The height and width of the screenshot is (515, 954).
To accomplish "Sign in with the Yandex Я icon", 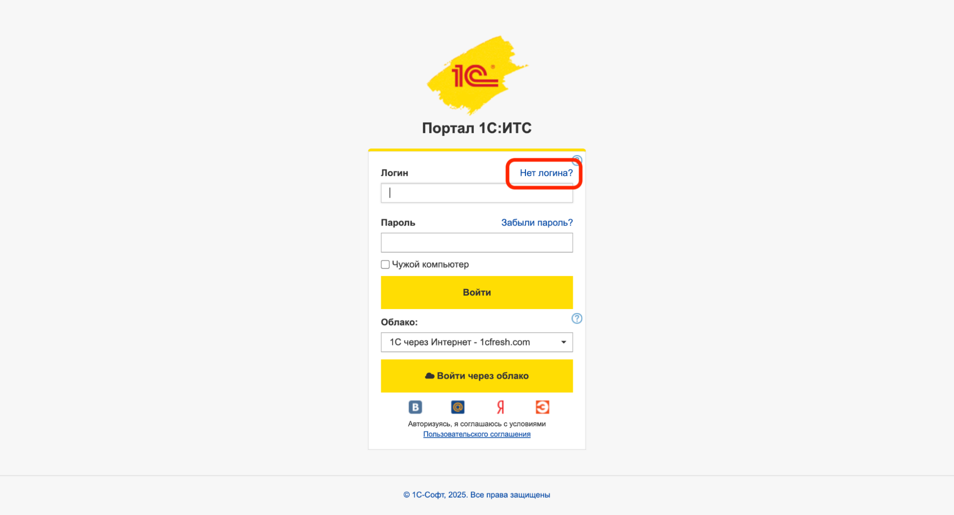I will 500,407.
